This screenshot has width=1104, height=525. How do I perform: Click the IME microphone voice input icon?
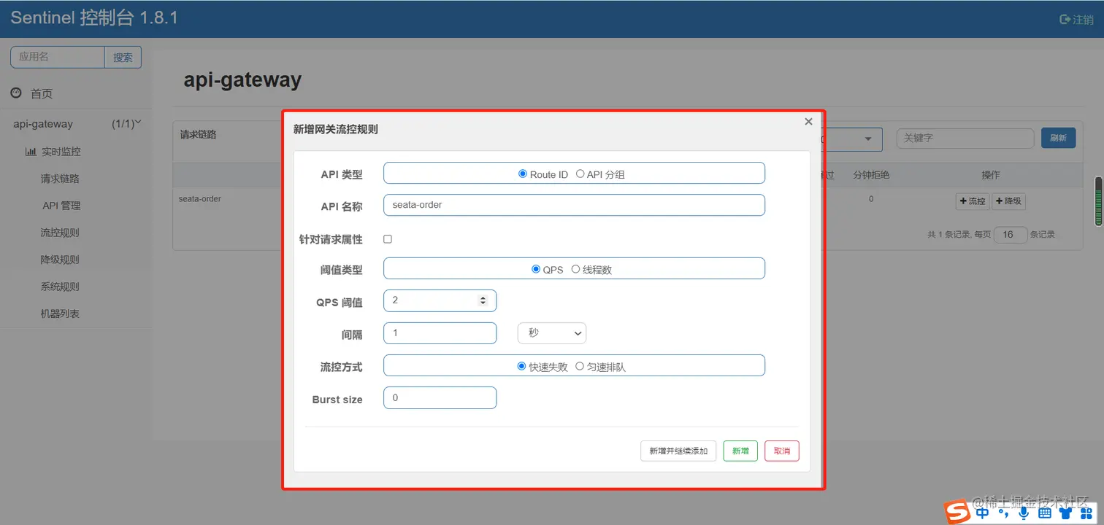point(1024,513)
